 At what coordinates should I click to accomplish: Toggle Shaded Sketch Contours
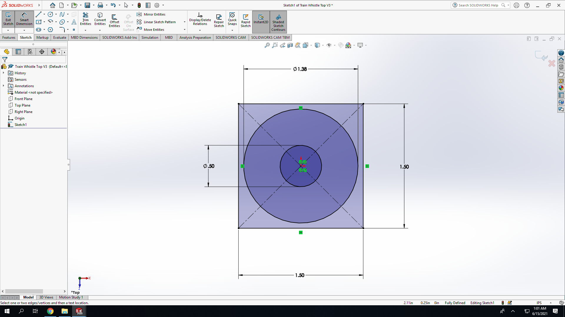click(278, 22)
